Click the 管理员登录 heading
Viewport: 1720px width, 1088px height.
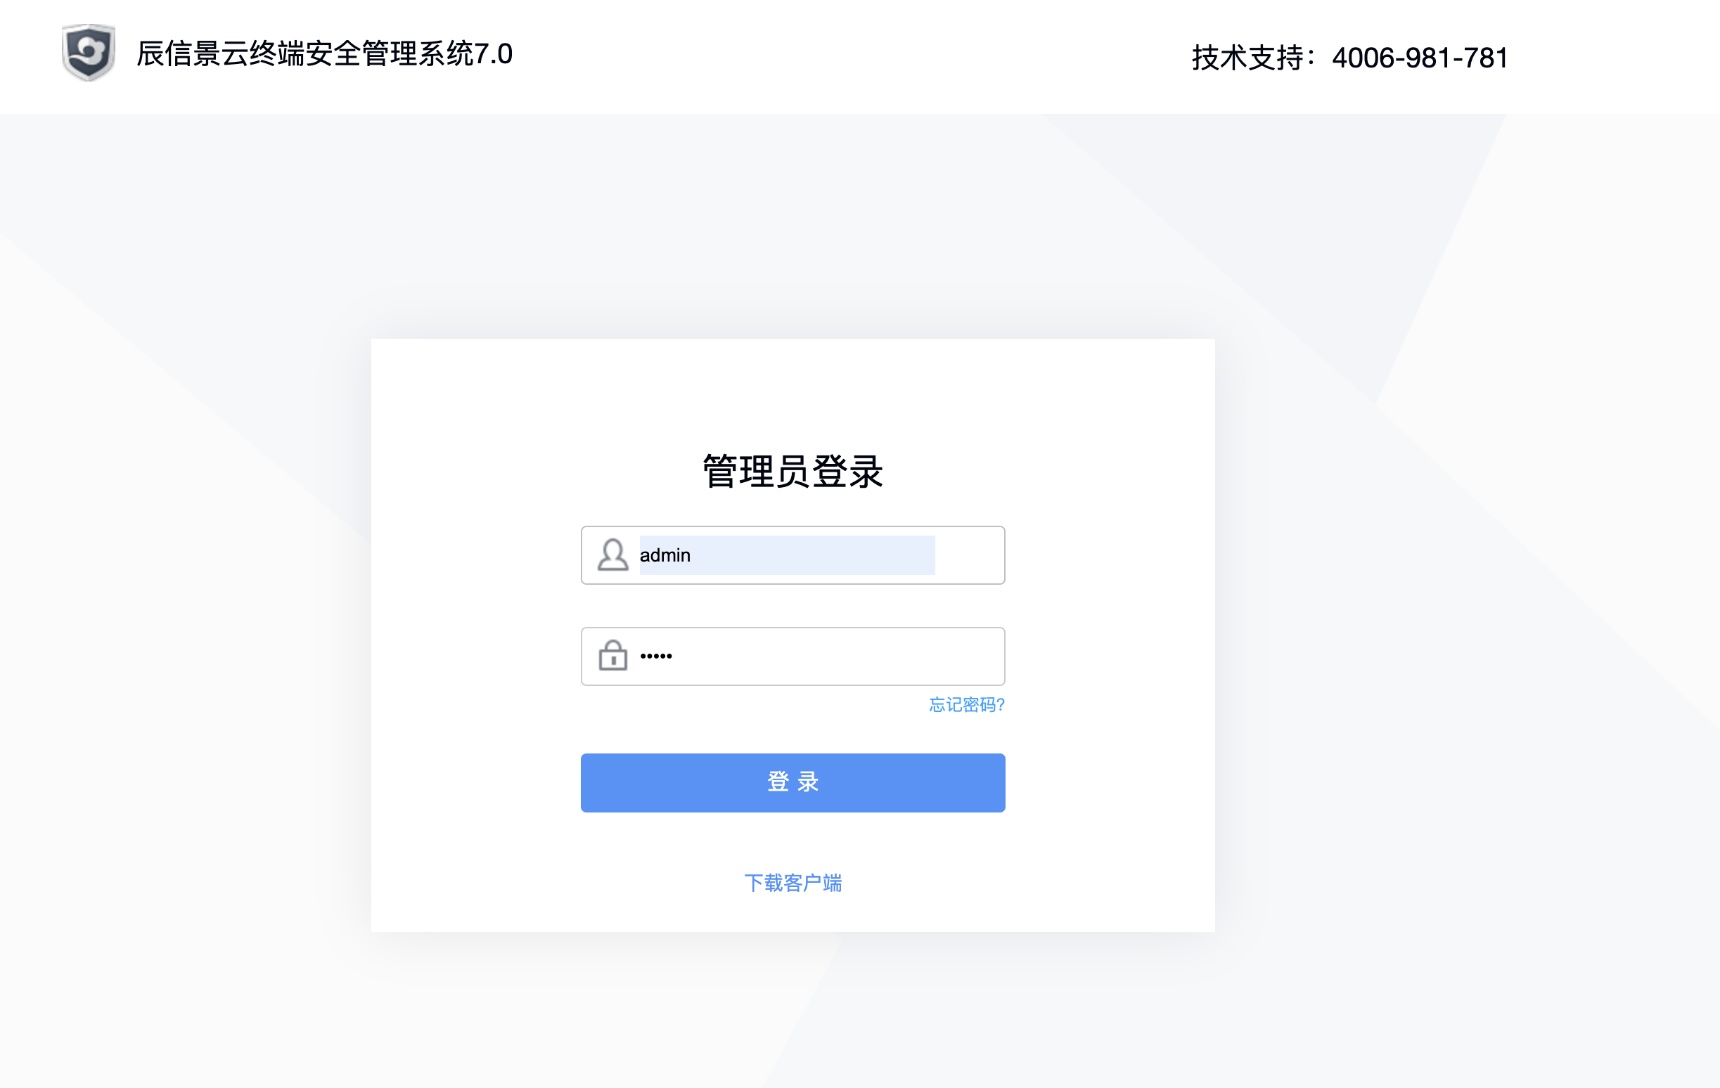tap(793, 472)
